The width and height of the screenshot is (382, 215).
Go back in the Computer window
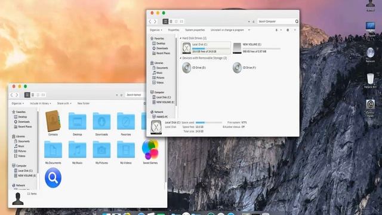(150, 21)
